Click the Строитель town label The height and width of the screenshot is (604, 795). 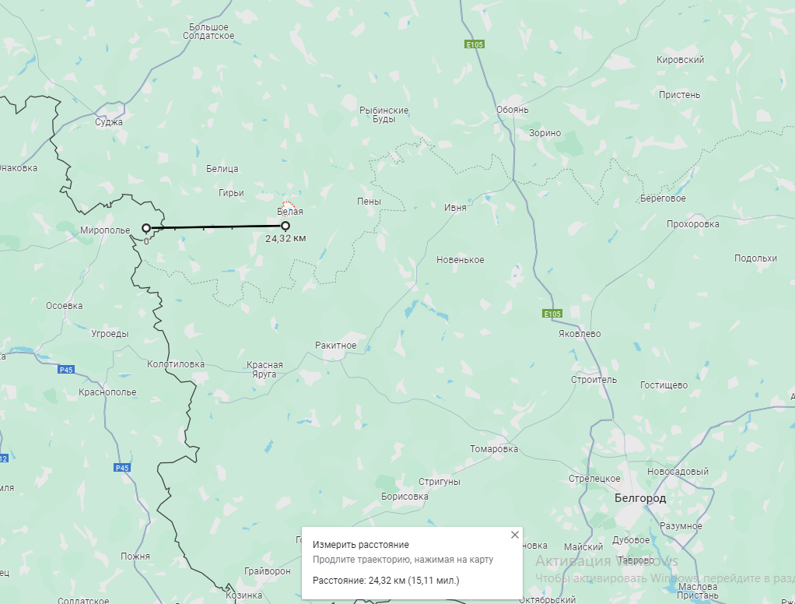point(594,380)
